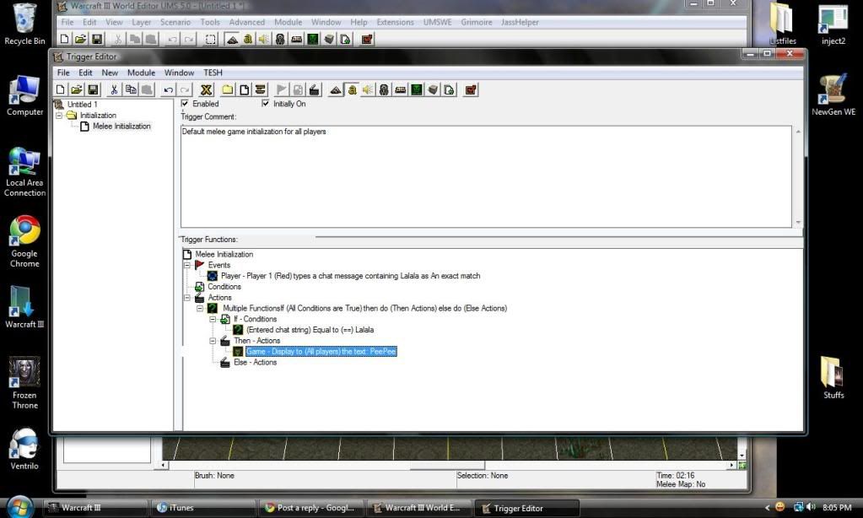
Task: Click Test Map icon in World Editor toolbar
Action: pos(367,39)
